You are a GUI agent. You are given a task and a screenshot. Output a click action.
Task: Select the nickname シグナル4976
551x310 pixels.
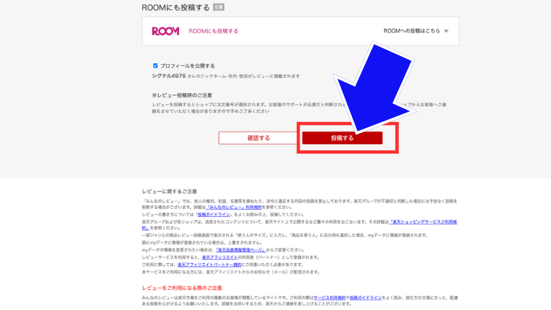169,76
